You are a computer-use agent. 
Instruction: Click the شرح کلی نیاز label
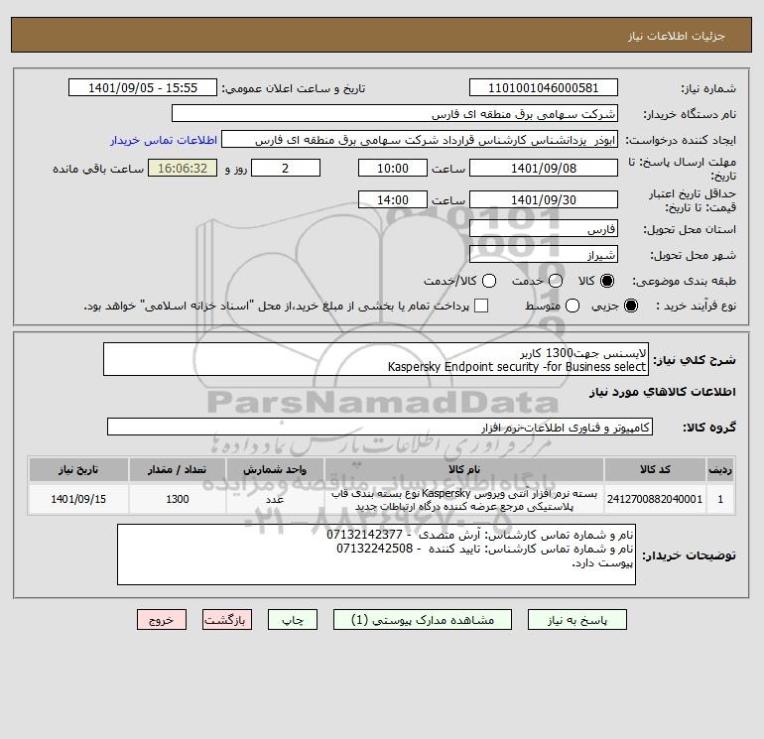pos(695,360)
